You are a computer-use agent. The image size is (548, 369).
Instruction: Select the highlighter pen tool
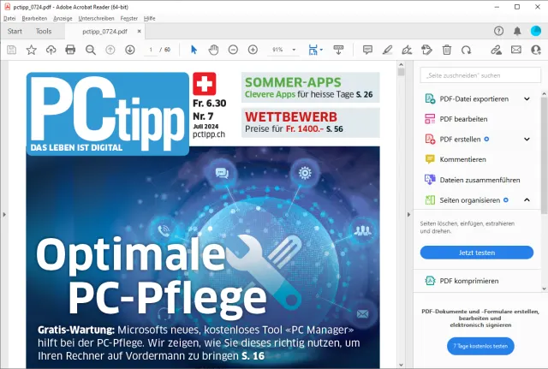pos(387,50)
